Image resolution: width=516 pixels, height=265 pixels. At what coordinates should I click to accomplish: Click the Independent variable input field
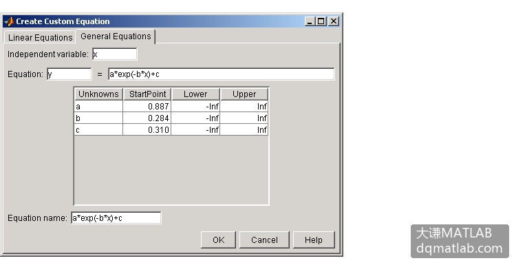[x=114, y=54]
